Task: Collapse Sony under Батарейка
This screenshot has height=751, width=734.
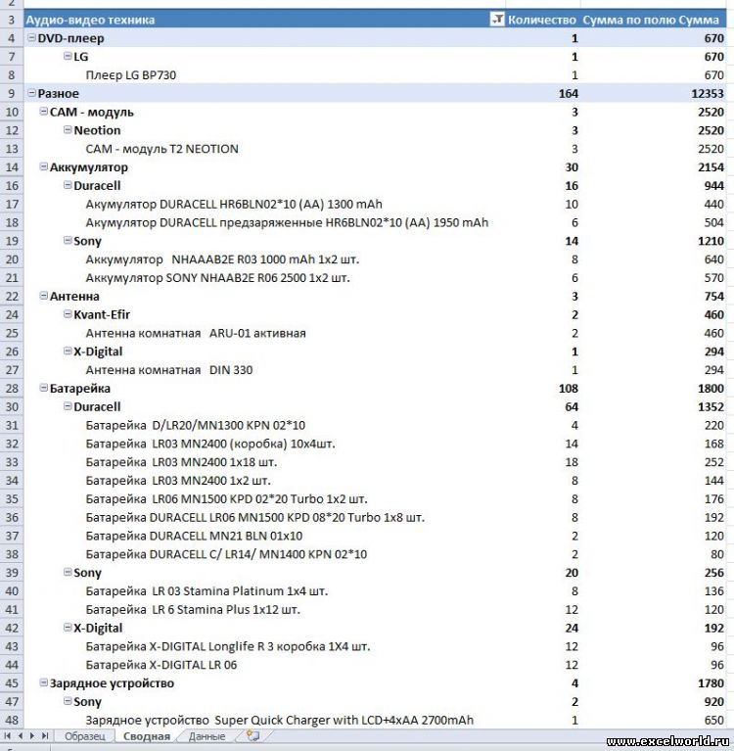Action: click(x=68, y=573)
